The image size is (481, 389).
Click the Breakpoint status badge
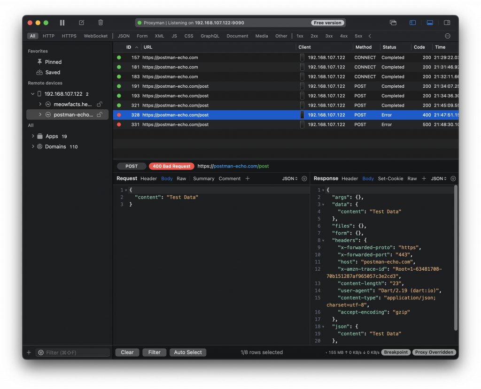[x=396, y=352]
